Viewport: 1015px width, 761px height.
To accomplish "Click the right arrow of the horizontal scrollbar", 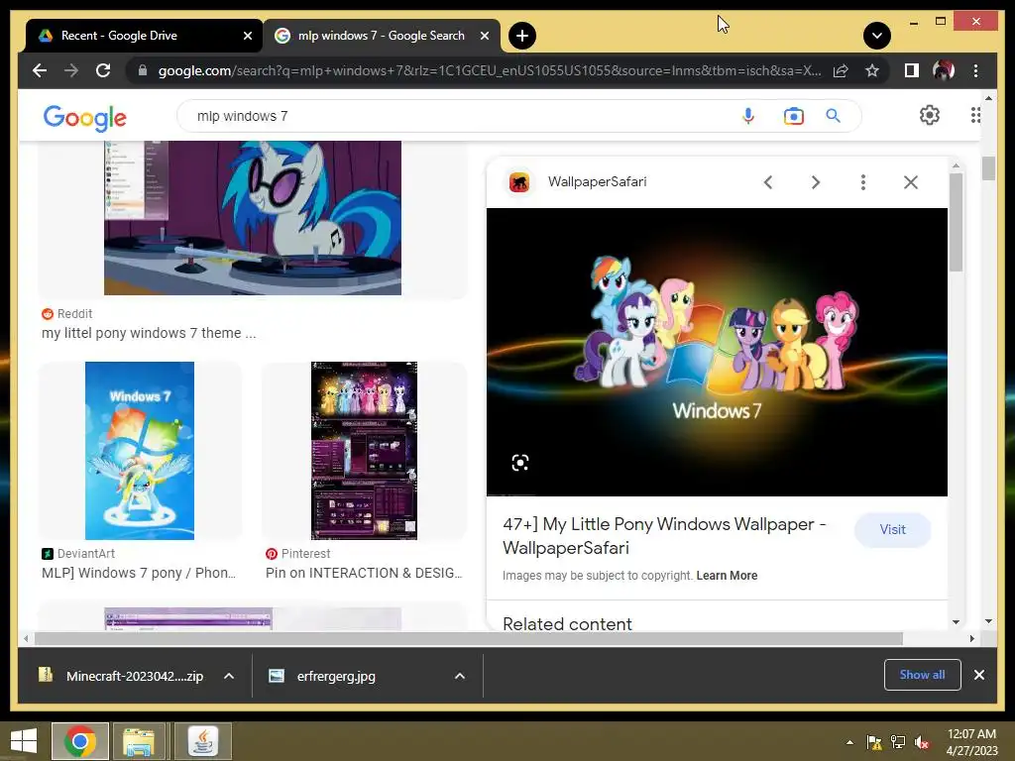I will click(x=972, y=639).
